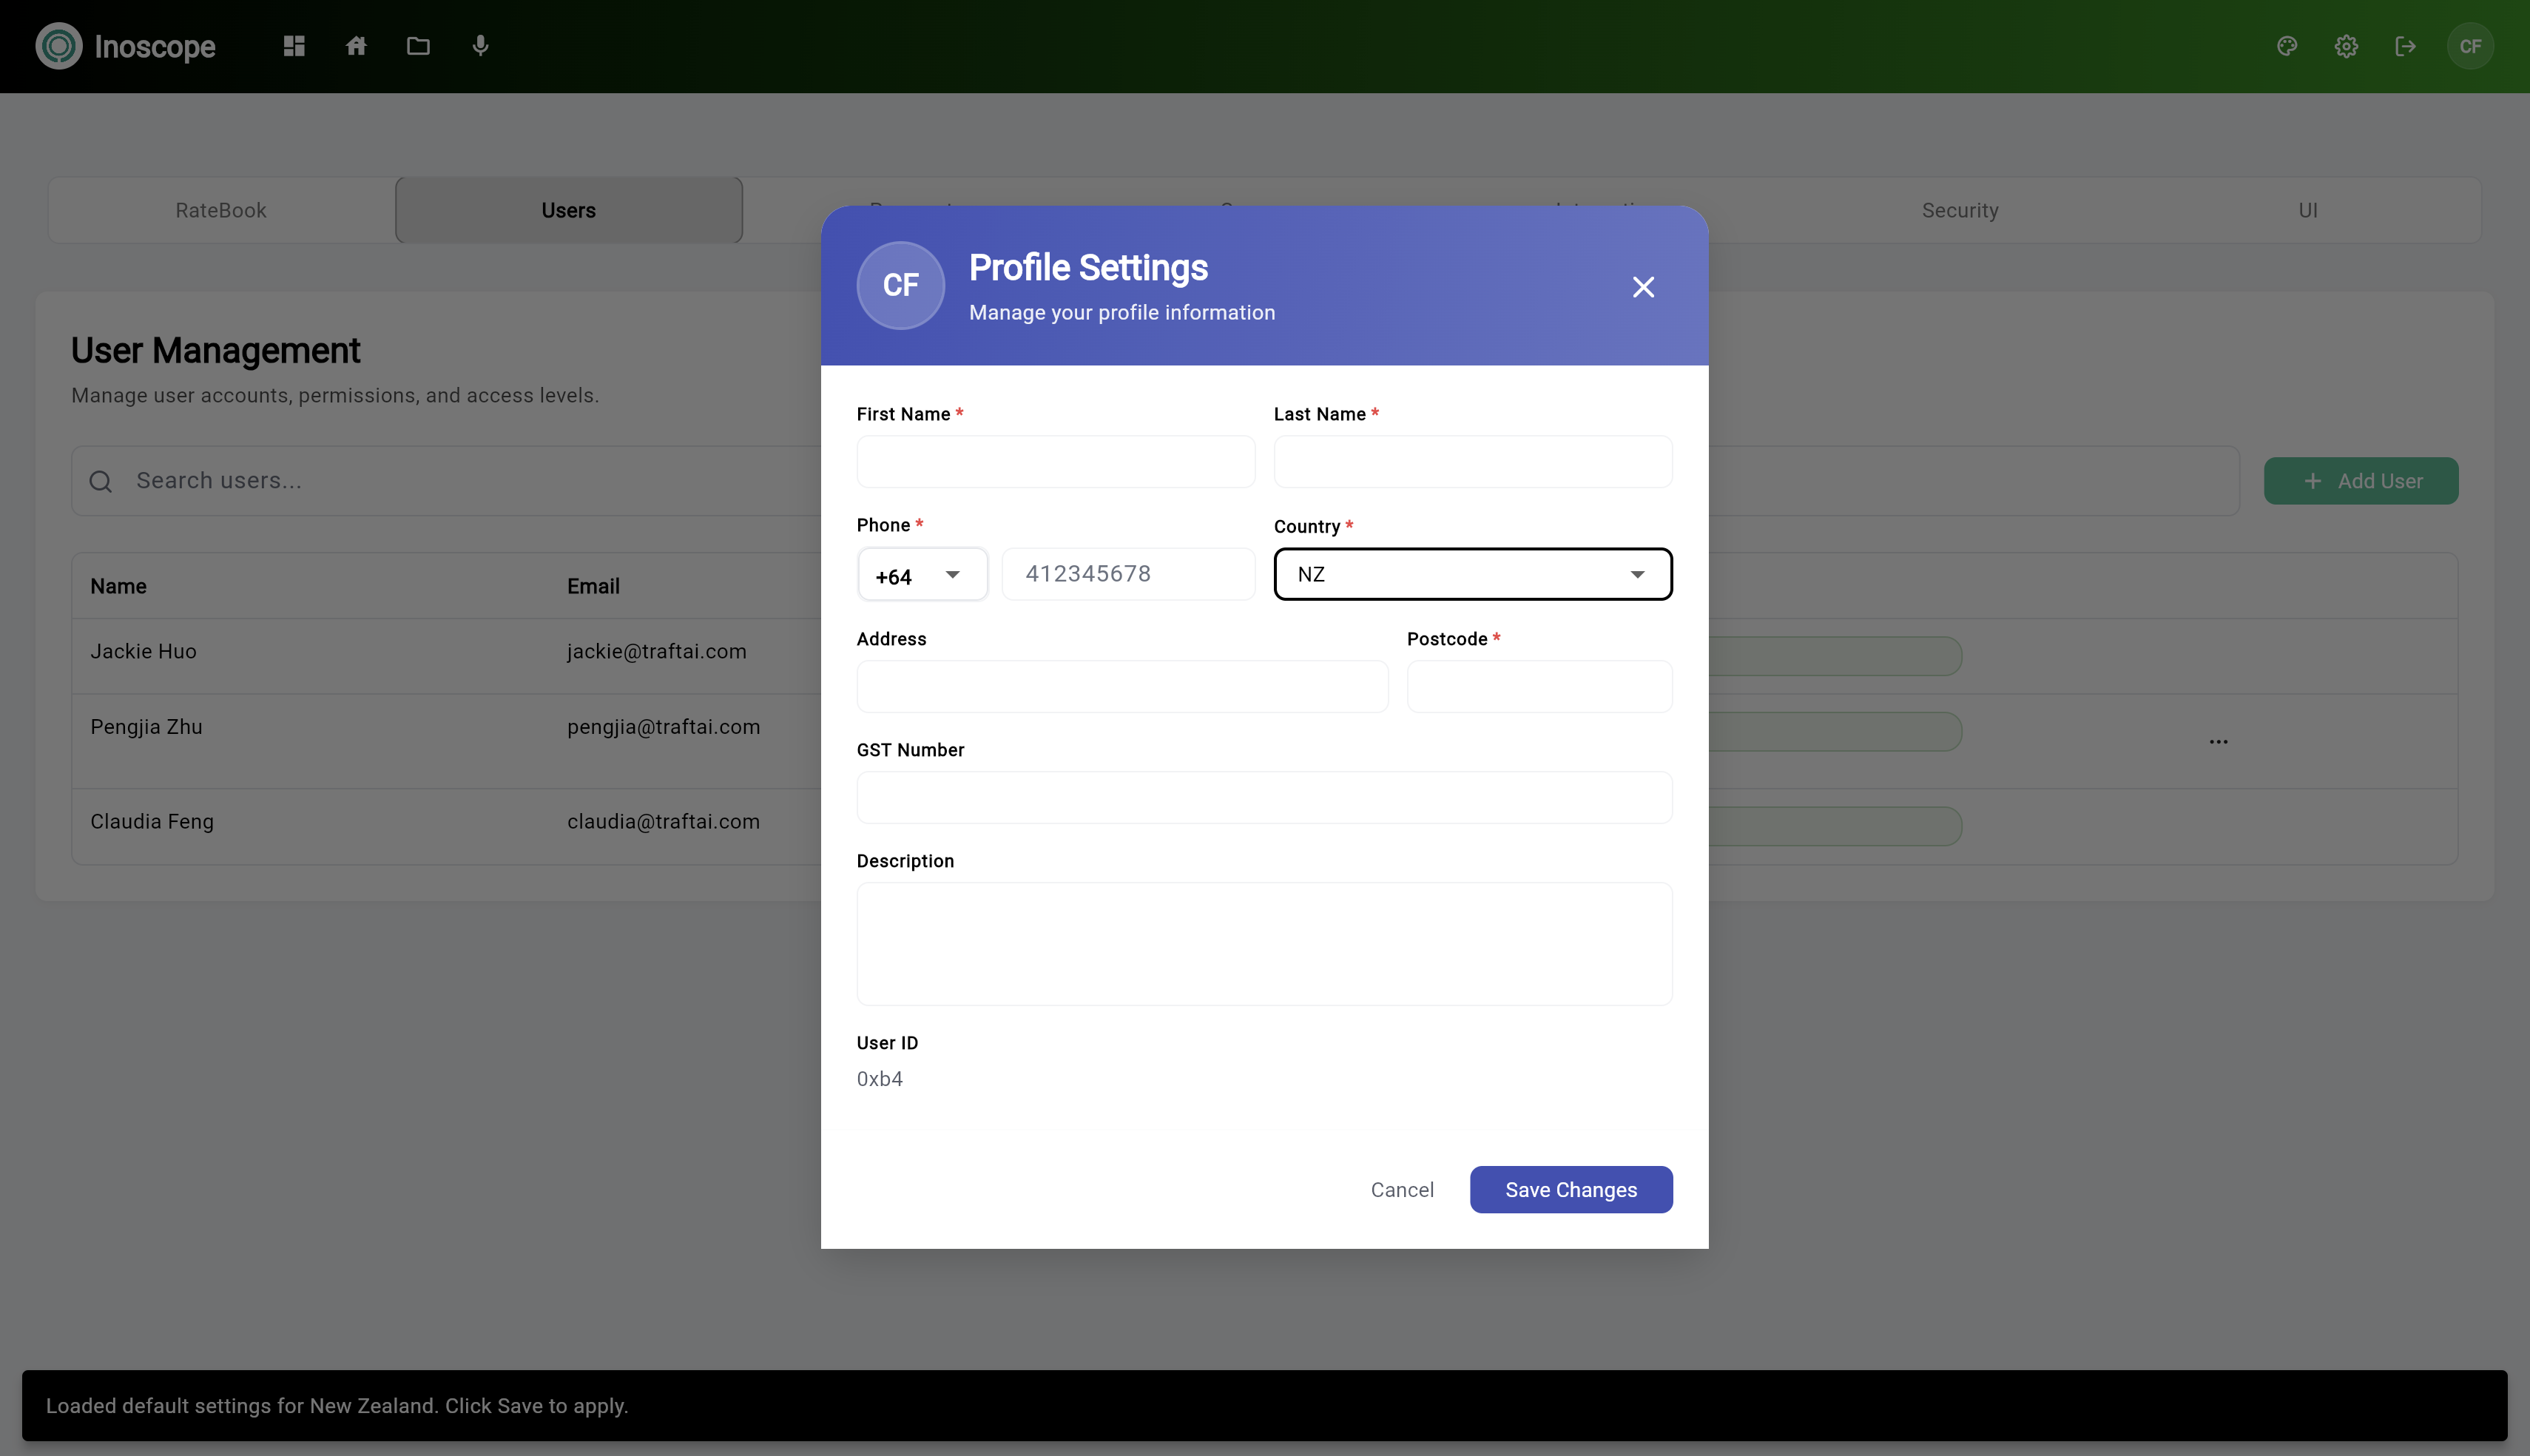The height and width of the screenshot is (1456, 2530).
Task: Click the search magnifier icon
Action: coord(101,481)
